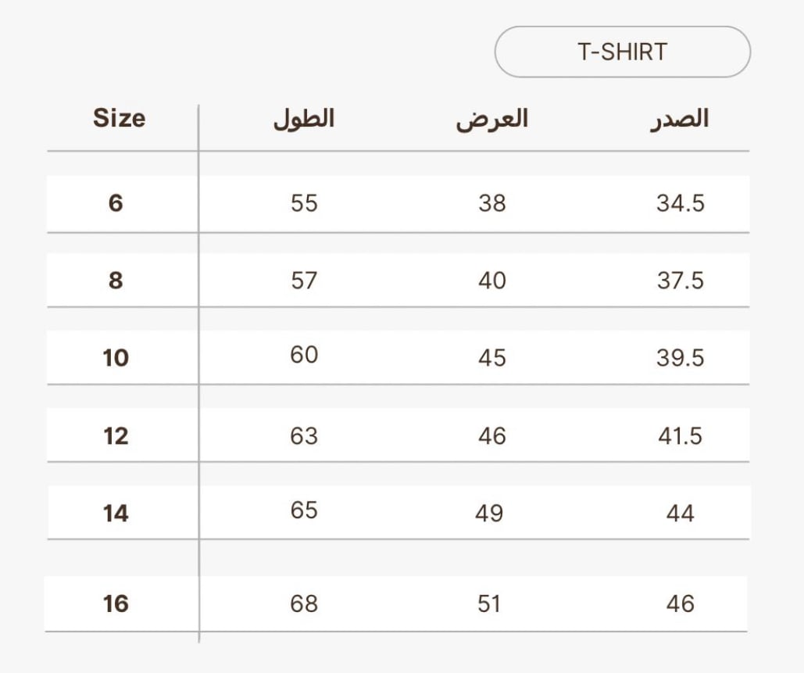Select the size 10 row label
The height and width of the screenshot is (673, 804).
116,358
